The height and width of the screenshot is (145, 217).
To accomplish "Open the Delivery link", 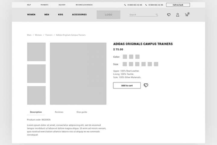I will [62, 5].
